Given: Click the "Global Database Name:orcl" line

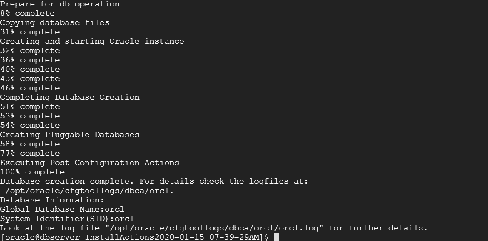Looking at the screenshot, I should pyautogui.click(x=62, y=210).
